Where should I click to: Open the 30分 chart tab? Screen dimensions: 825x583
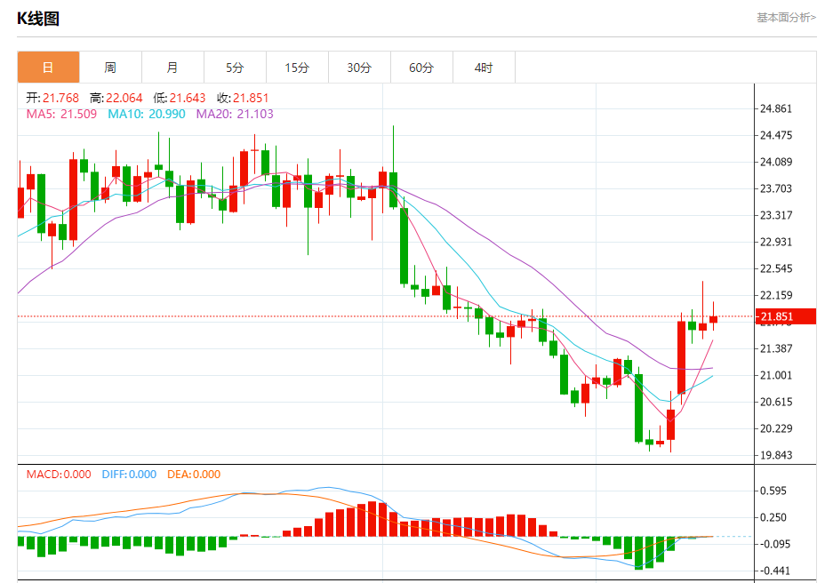(359, 68)
